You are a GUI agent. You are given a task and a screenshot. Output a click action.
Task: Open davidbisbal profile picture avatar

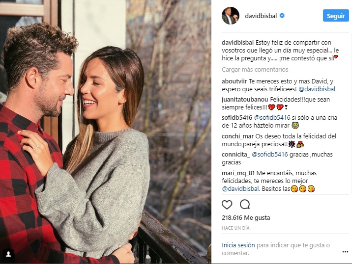231,16
